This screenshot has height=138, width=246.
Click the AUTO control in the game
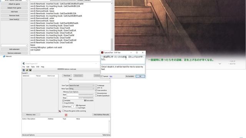(232, 64)
